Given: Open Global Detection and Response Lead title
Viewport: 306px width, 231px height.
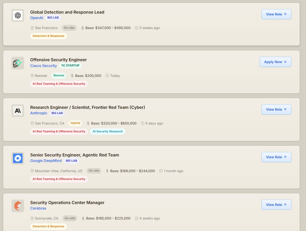Looking at the screenshot, I should [x=67, y=12].
